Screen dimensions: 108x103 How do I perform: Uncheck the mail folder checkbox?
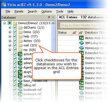point(15,45)
